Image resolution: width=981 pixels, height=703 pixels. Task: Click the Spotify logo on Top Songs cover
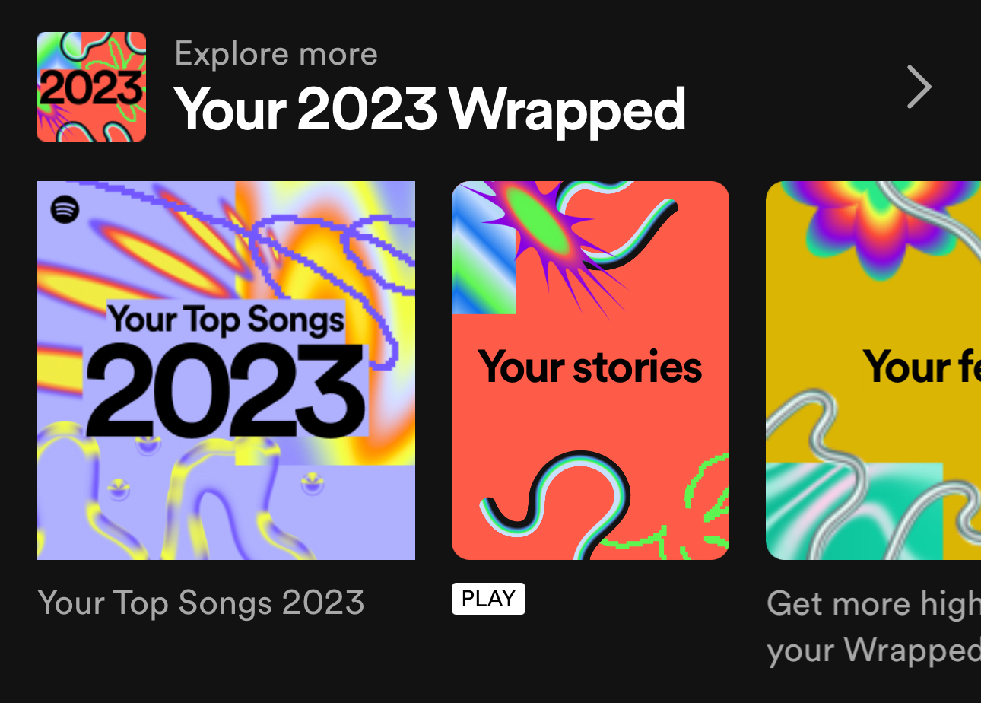(x=65, y=209)
